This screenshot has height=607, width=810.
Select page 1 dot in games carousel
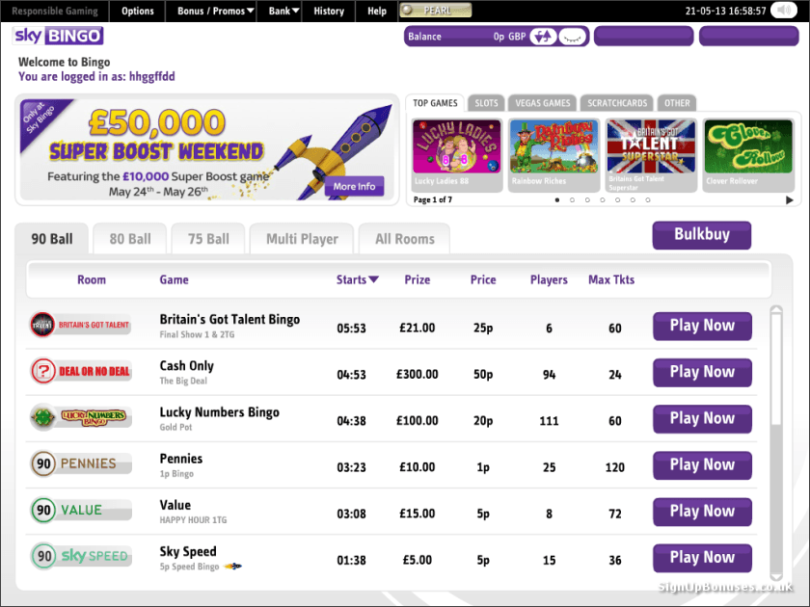[557, 200]
